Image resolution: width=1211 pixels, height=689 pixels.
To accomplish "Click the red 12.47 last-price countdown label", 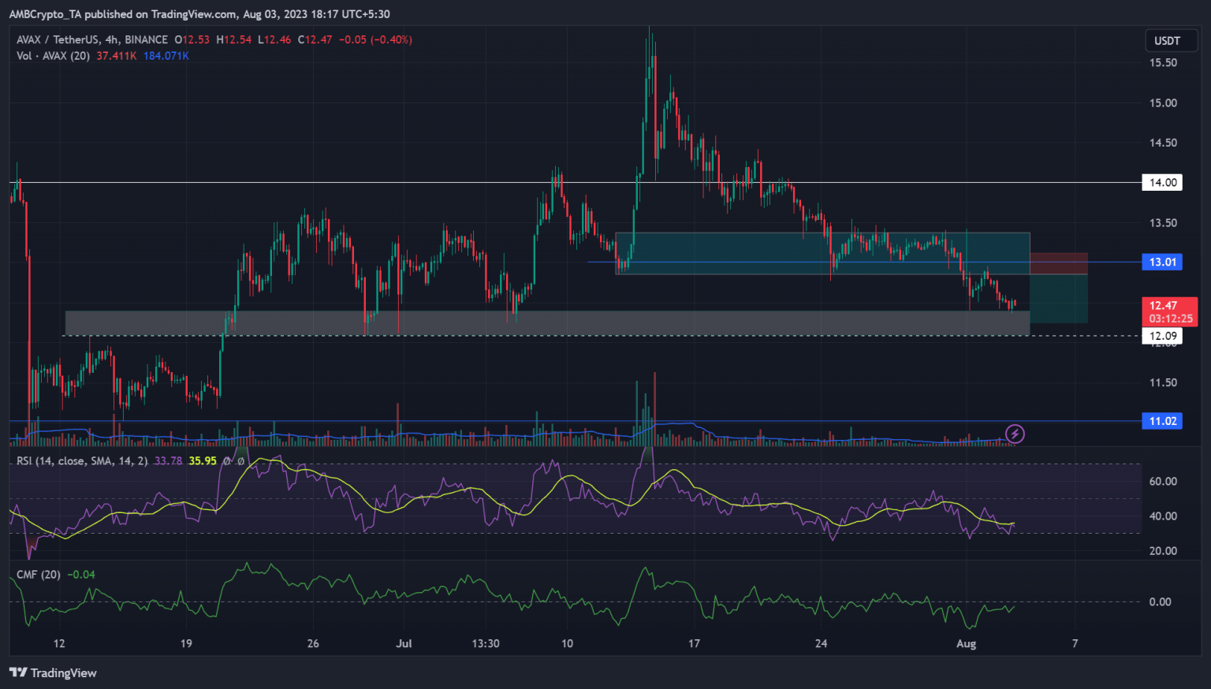I will [1169, 312].
